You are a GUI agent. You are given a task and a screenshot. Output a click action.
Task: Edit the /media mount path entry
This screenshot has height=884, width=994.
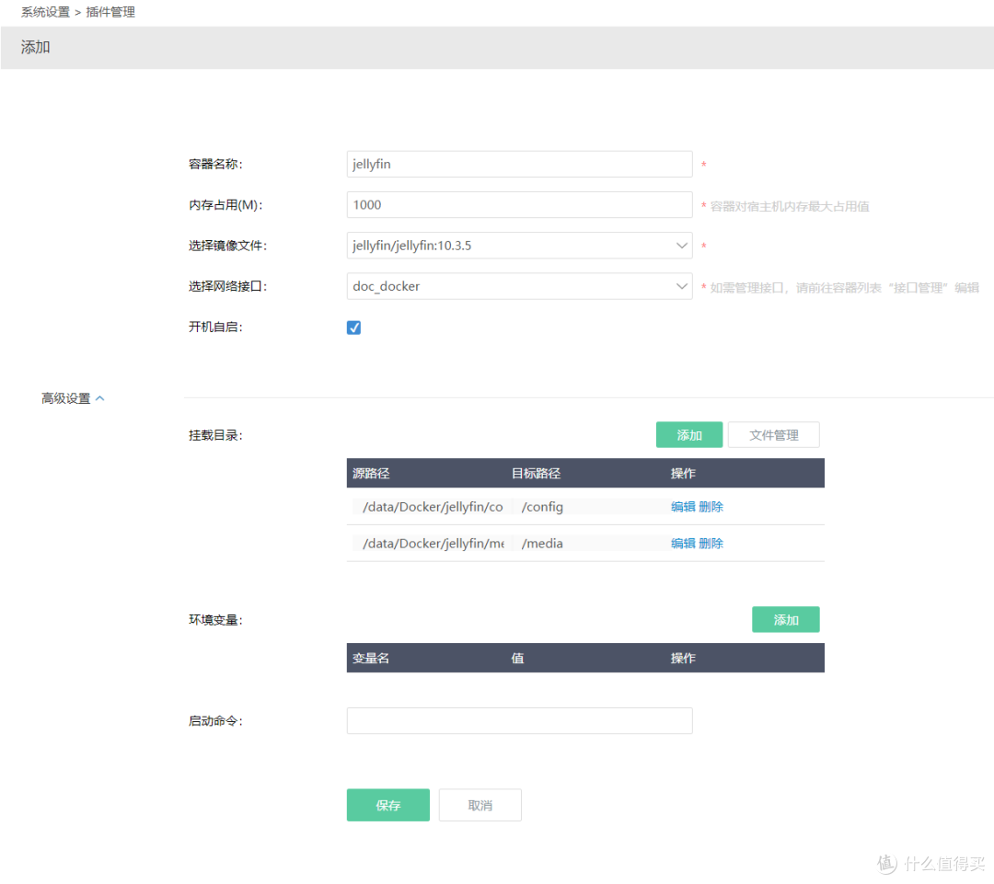683,543
